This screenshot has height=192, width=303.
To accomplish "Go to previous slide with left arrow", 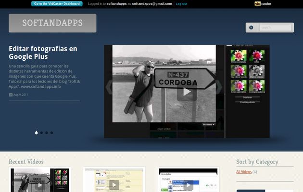I will click(109, 87).
